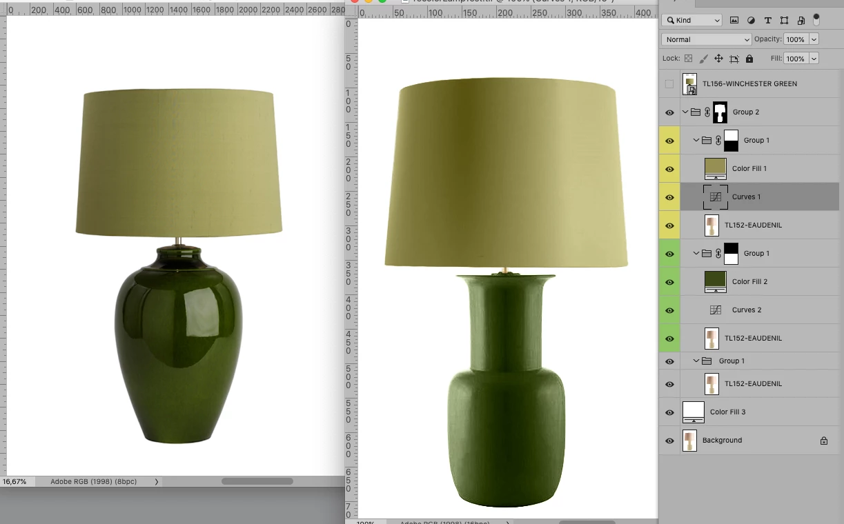This screenshot has width=844, height=524.
Task: Hide the Curves 2 layer
Action: click(x=669, y=310)
